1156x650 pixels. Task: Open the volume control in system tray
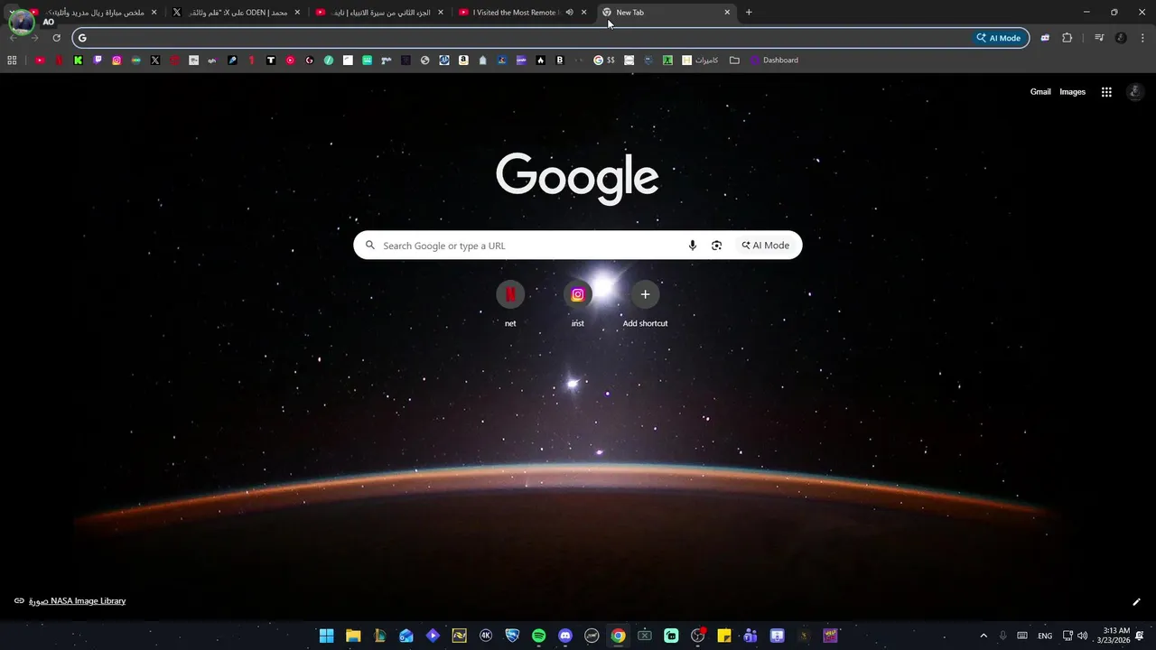point(1082,636)
